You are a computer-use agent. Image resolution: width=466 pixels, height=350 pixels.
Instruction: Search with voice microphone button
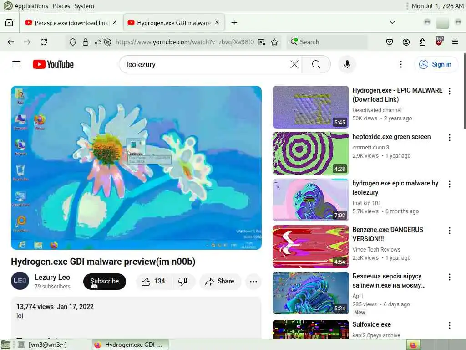pyautogui.click(x=347, y=64)
